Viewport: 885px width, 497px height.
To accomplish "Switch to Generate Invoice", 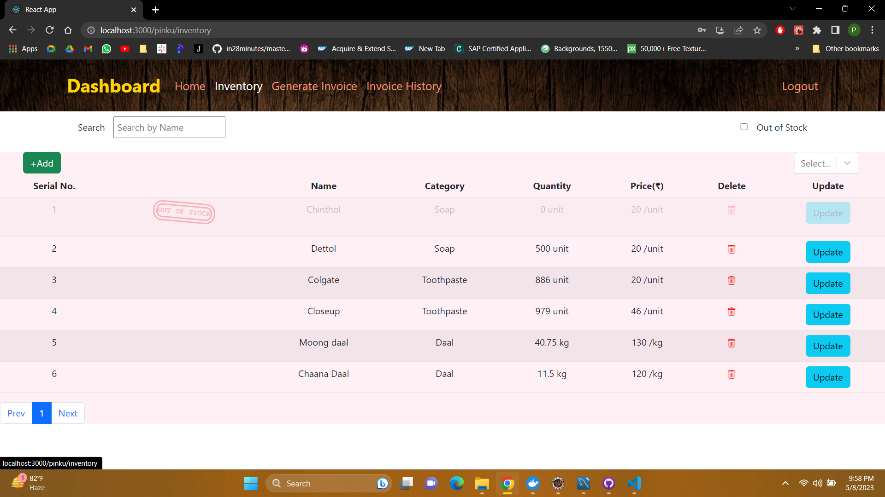I will pos(314,86).
